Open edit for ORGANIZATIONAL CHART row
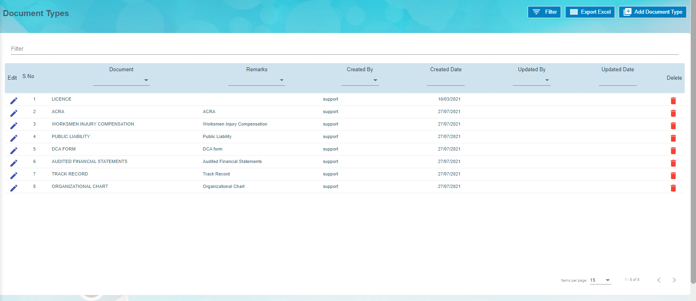This screenshot has height=301, width=696. coord(14,188)
